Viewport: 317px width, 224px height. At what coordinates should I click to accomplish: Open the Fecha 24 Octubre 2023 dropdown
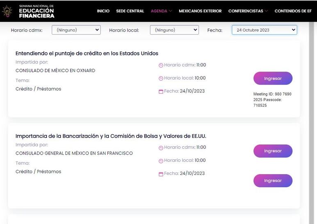pos(265,30)
